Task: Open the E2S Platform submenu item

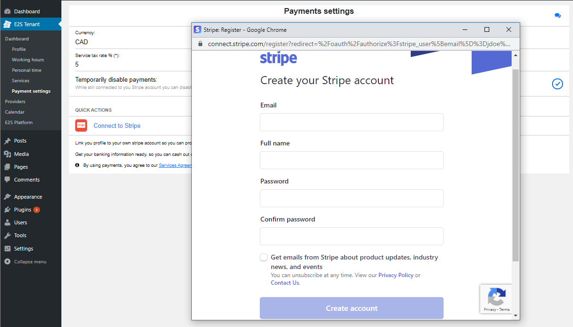Action: 19,123
